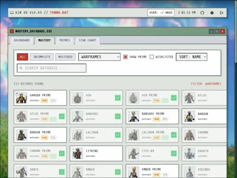Click the red MASTERY_DATABASE.EXE window icon

tap(12, 31)
